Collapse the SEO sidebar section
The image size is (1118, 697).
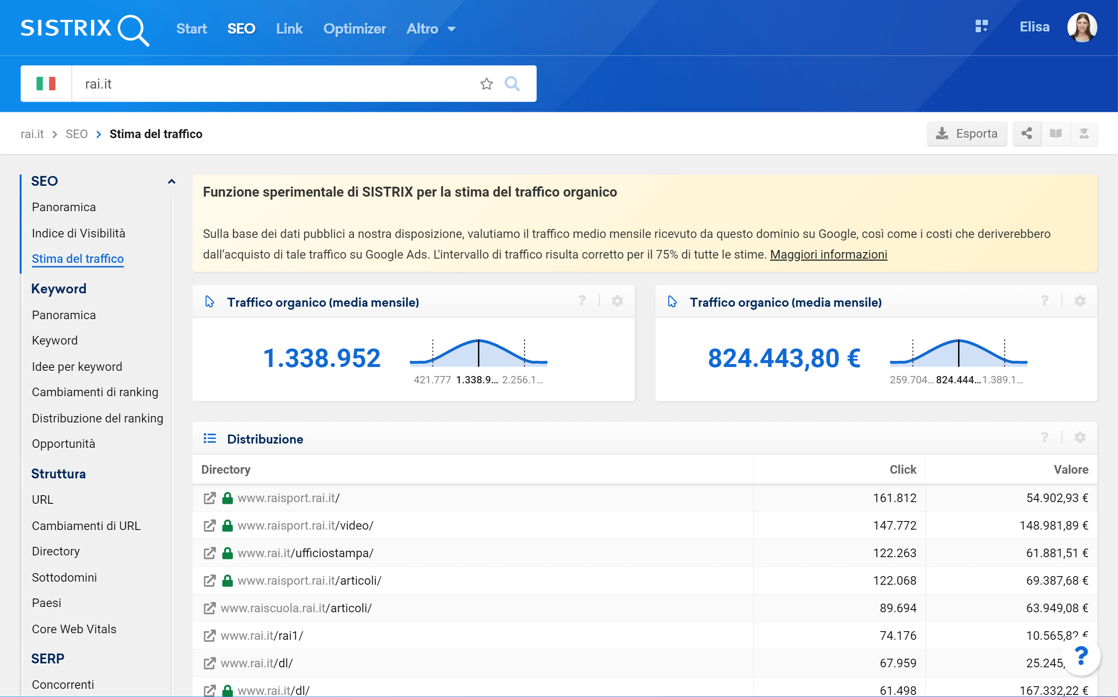(172, 181)
